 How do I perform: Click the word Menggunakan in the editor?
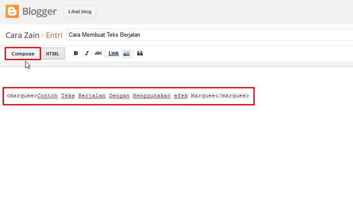[x=152, y=96]
